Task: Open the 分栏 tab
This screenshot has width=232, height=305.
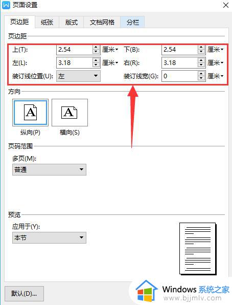Action: [132, 23]
